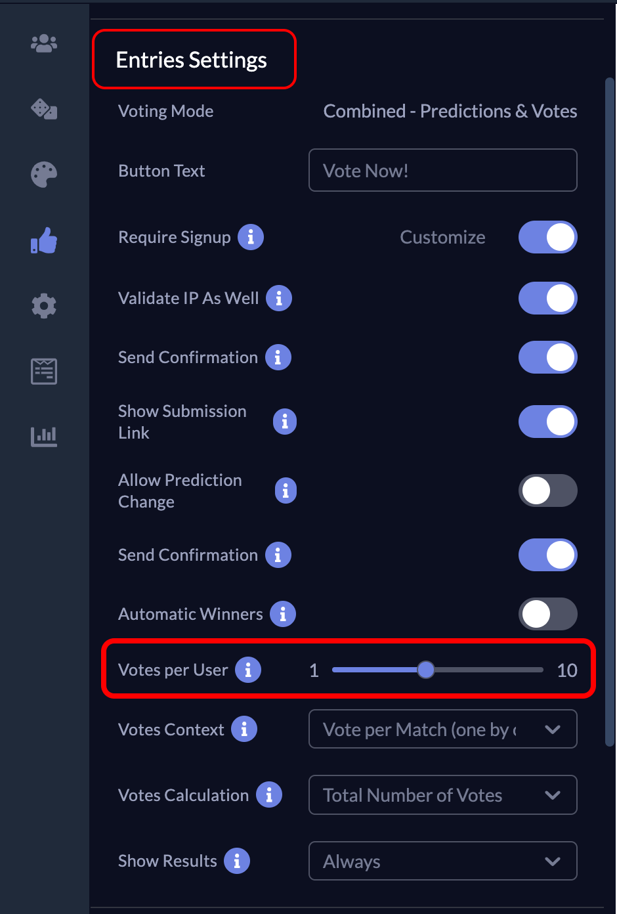Click the Customize link beside Require Signup

[442, 237]
